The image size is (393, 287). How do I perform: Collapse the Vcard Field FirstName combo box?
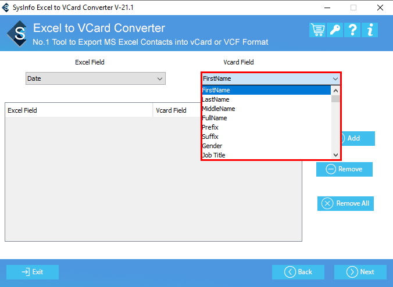click(271, 78)
